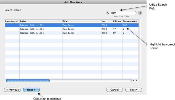This screenshot has height=100, width=175.
Task: Click the Finish button
Action: point(134,90)
